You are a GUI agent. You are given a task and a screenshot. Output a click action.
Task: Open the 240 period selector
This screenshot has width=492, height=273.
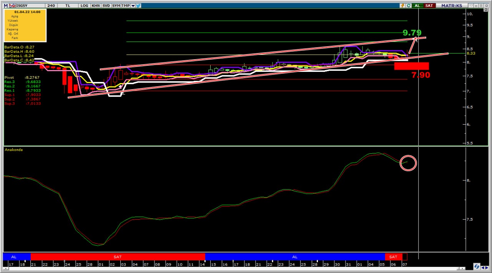51,5
